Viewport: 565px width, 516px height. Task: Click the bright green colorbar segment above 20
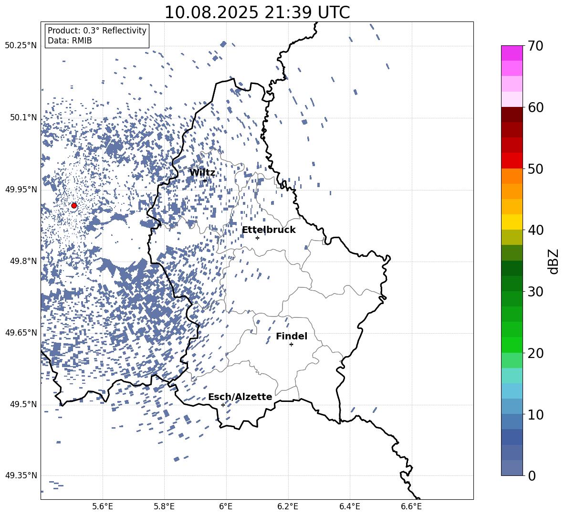[x=512, y=345]
